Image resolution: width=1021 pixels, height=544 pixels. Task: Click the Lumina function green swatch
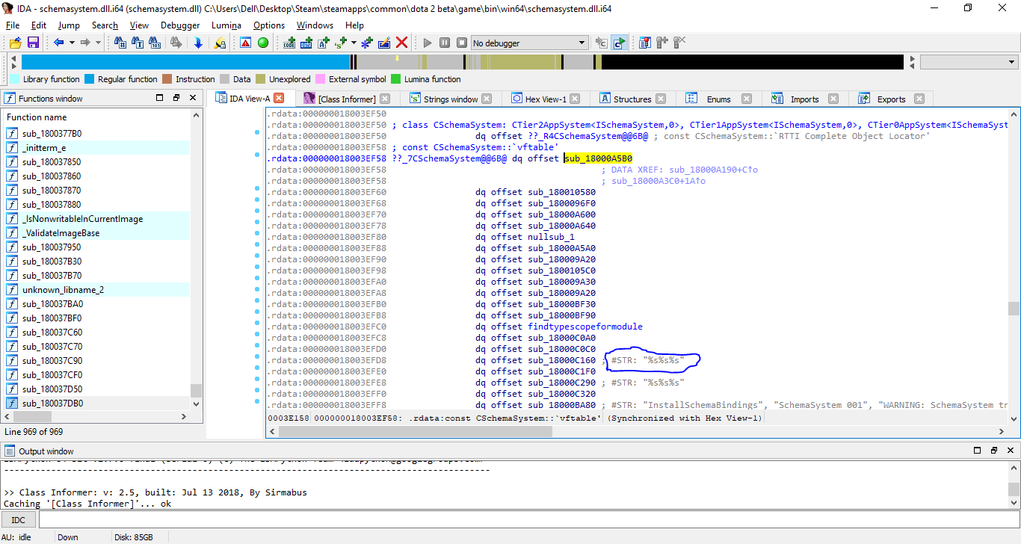click(396, 79)
